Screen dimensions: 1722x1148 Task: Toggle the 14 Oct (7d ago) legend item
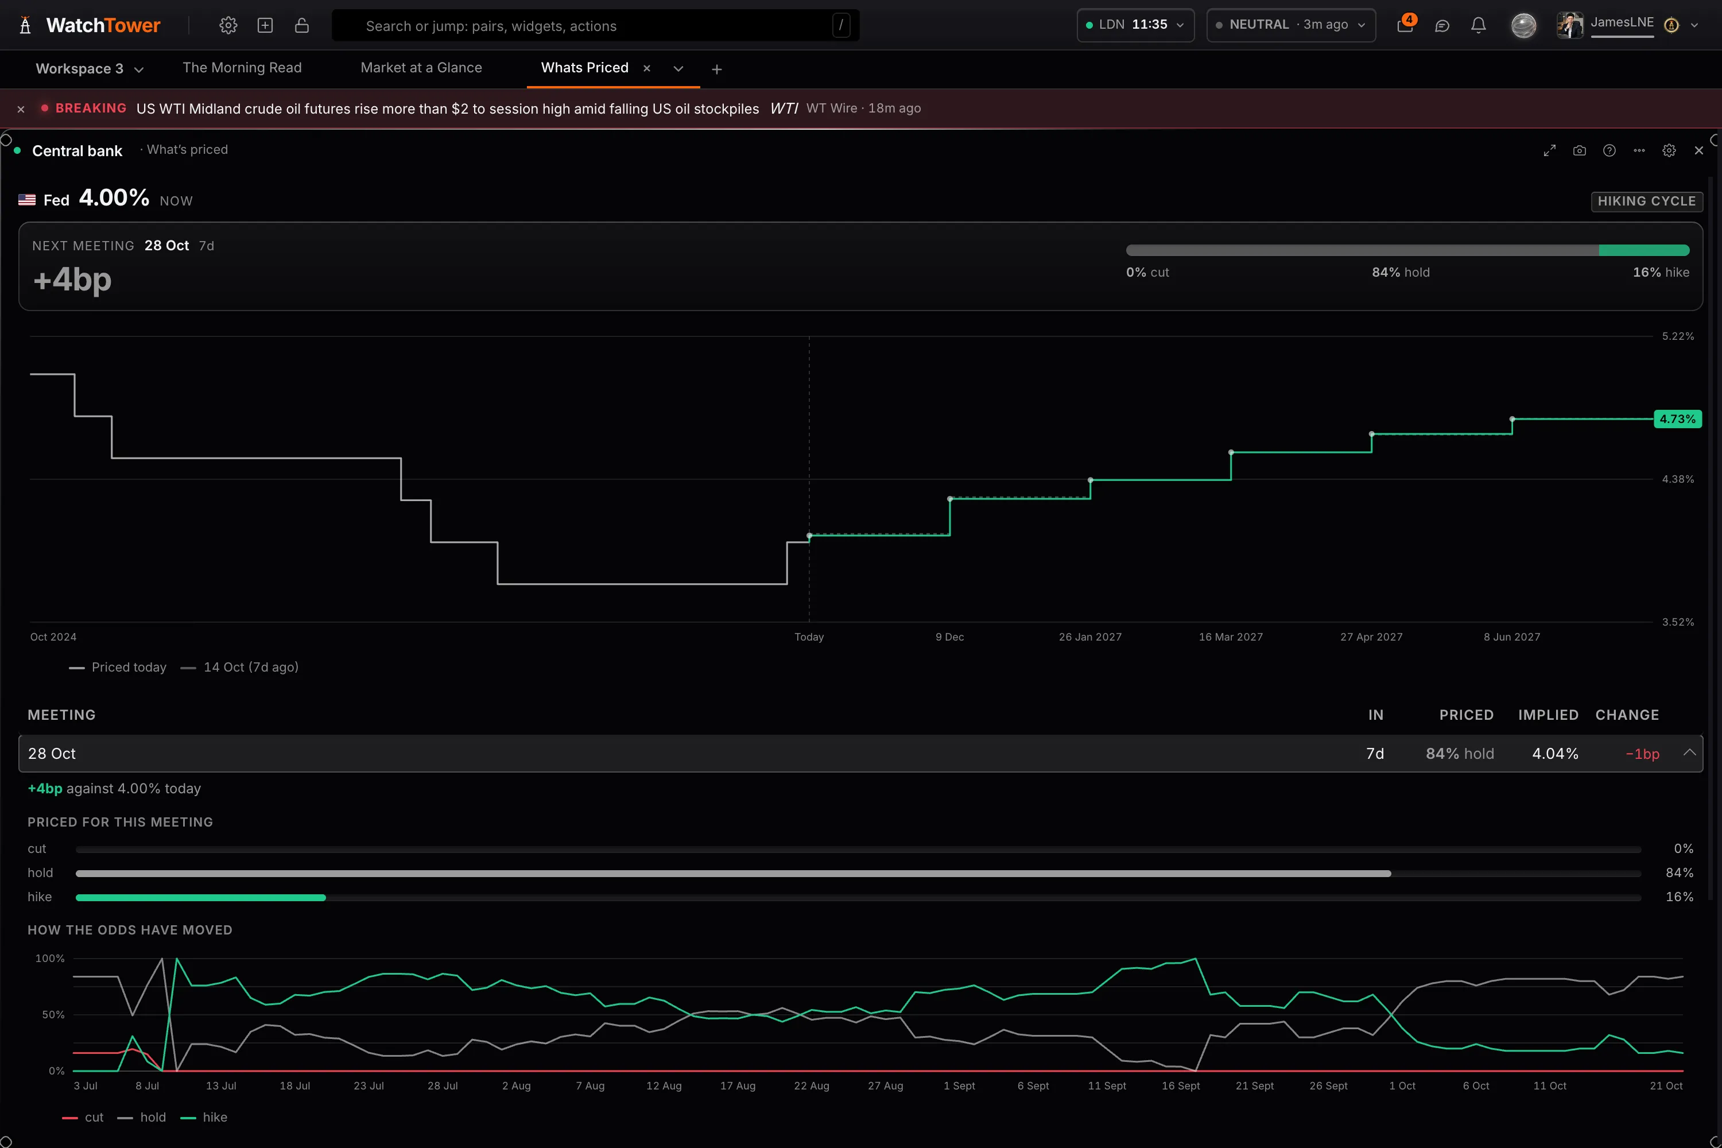(239, 667)
